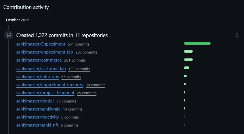244x134 pixels.
Task: View the 123 commits link
Action: click(x=79, y=69)
